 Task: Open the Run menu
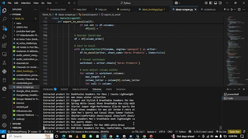pos(49,3)
